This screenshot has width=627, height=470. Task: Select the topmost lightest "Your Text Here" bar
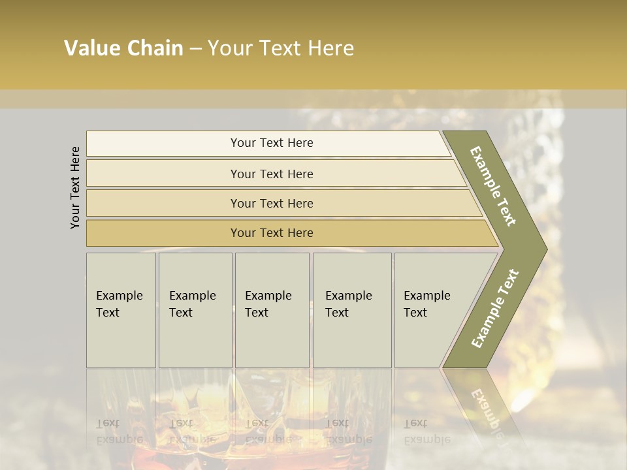272,143
